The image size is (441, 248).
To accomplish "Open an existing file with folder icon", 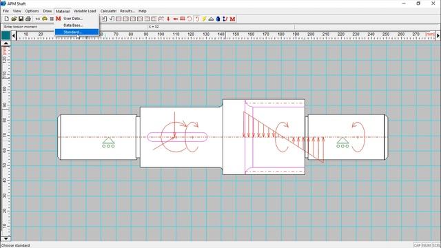I will (x=14, y=19).
